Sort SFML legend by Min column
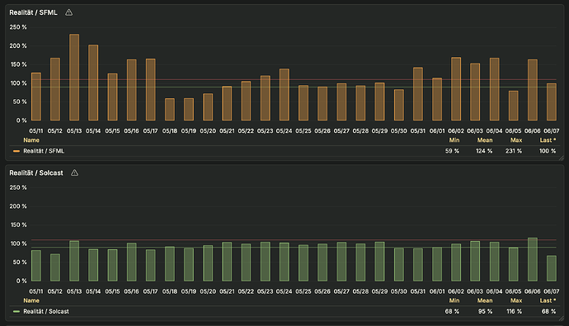The width and height of the screenshot is (569, 326). pos(454,140)
